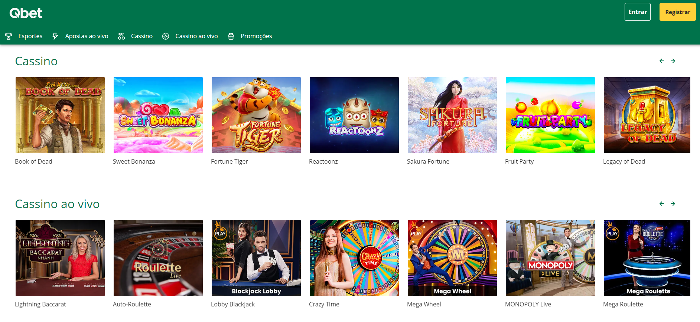
Task: Click the Apostas ao vivo lightning icon
Action: point(55,36)
